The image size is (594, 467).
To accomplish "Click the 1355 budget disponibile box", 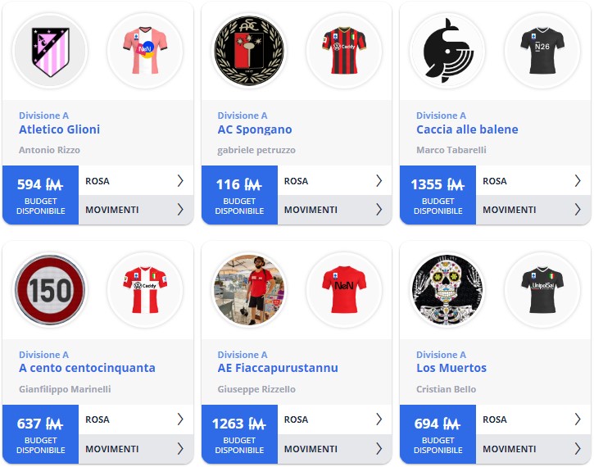I will (x=438, y=195).
